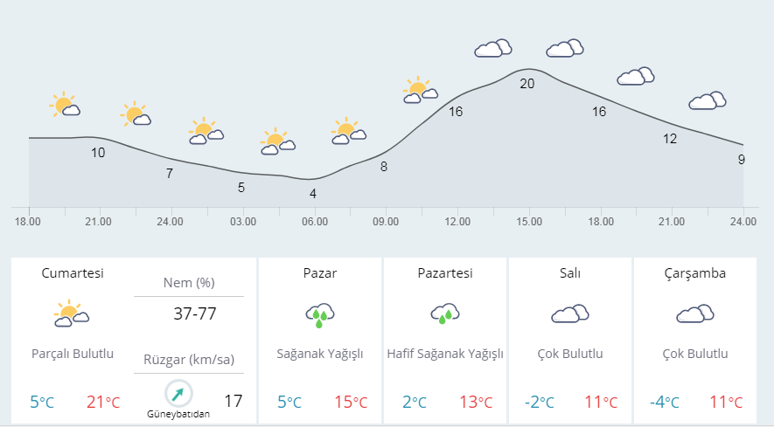Click the sun-cloud icon near 16 degrees at noon

[421, 90]
